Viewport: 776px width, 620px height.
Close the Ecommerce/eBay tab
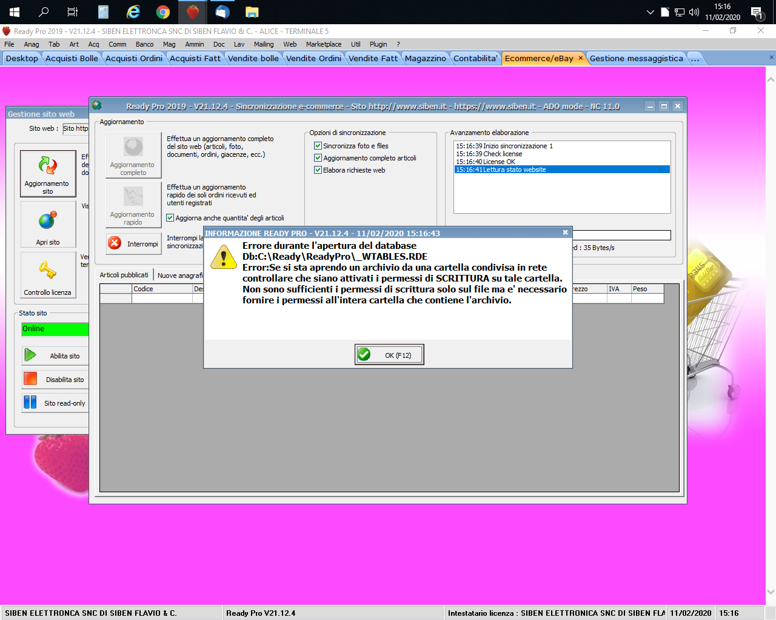(580, 58)
